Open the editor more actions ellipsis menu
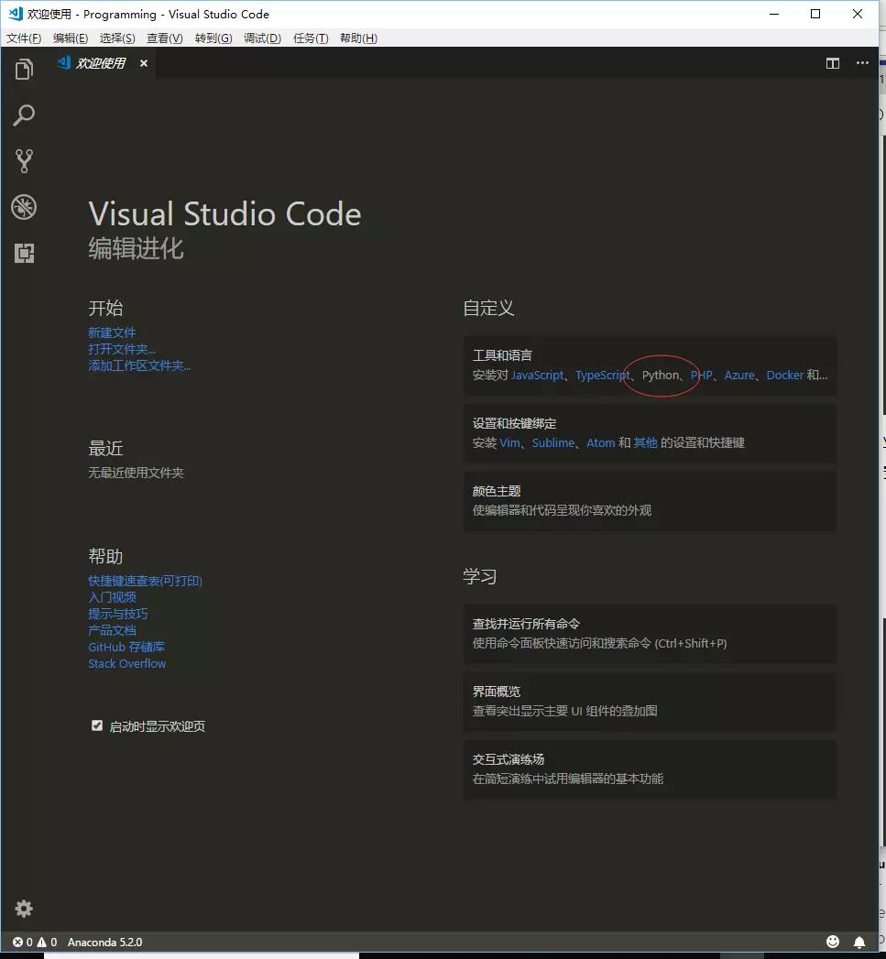This screenshot has height=959, width=886. (x=862, y=63)
